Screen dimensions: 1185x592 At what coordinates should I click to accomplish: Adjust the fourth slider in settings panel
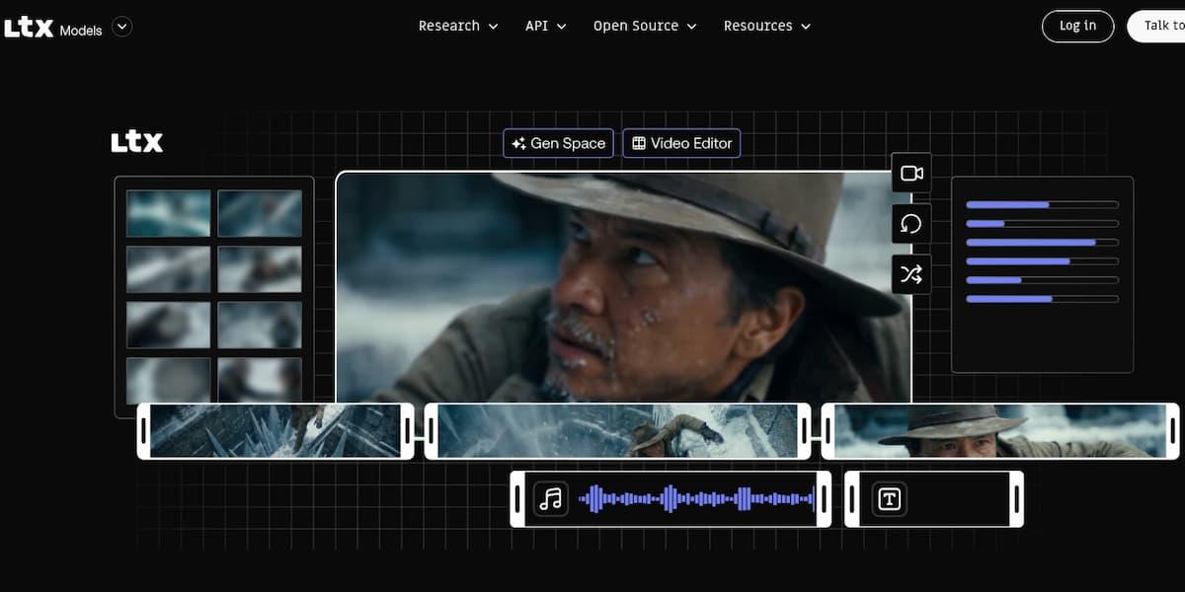tap(1042, 260)
